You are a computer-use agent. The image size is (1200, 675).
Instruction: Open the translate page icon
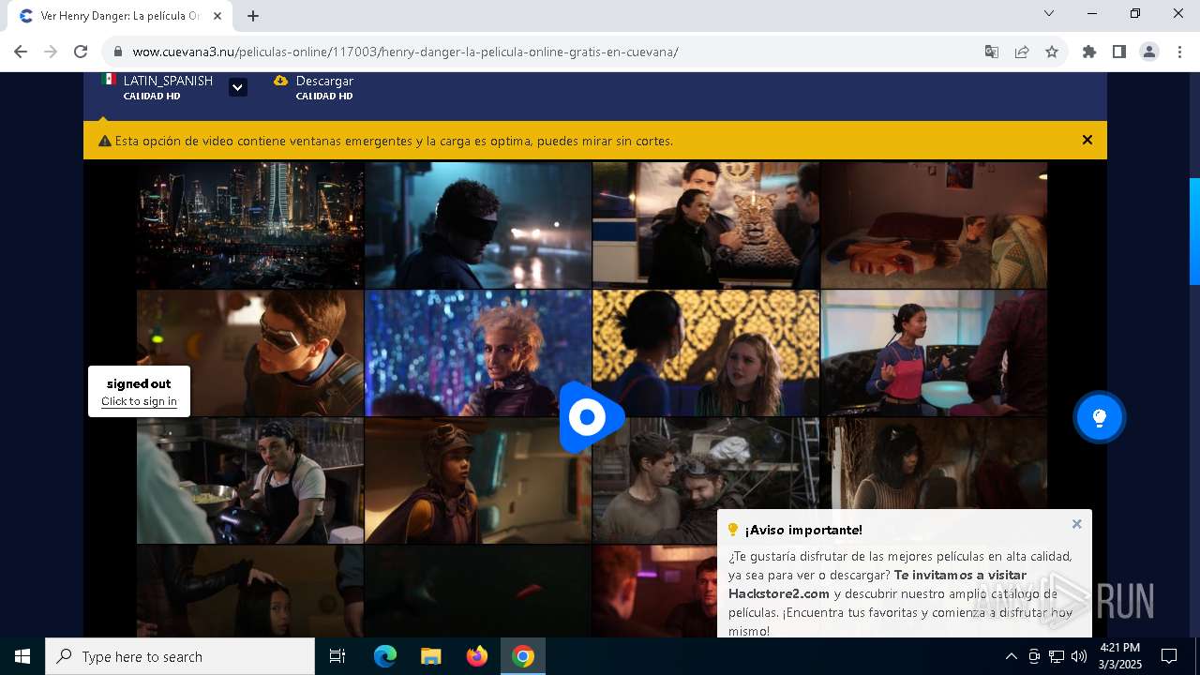992,52
